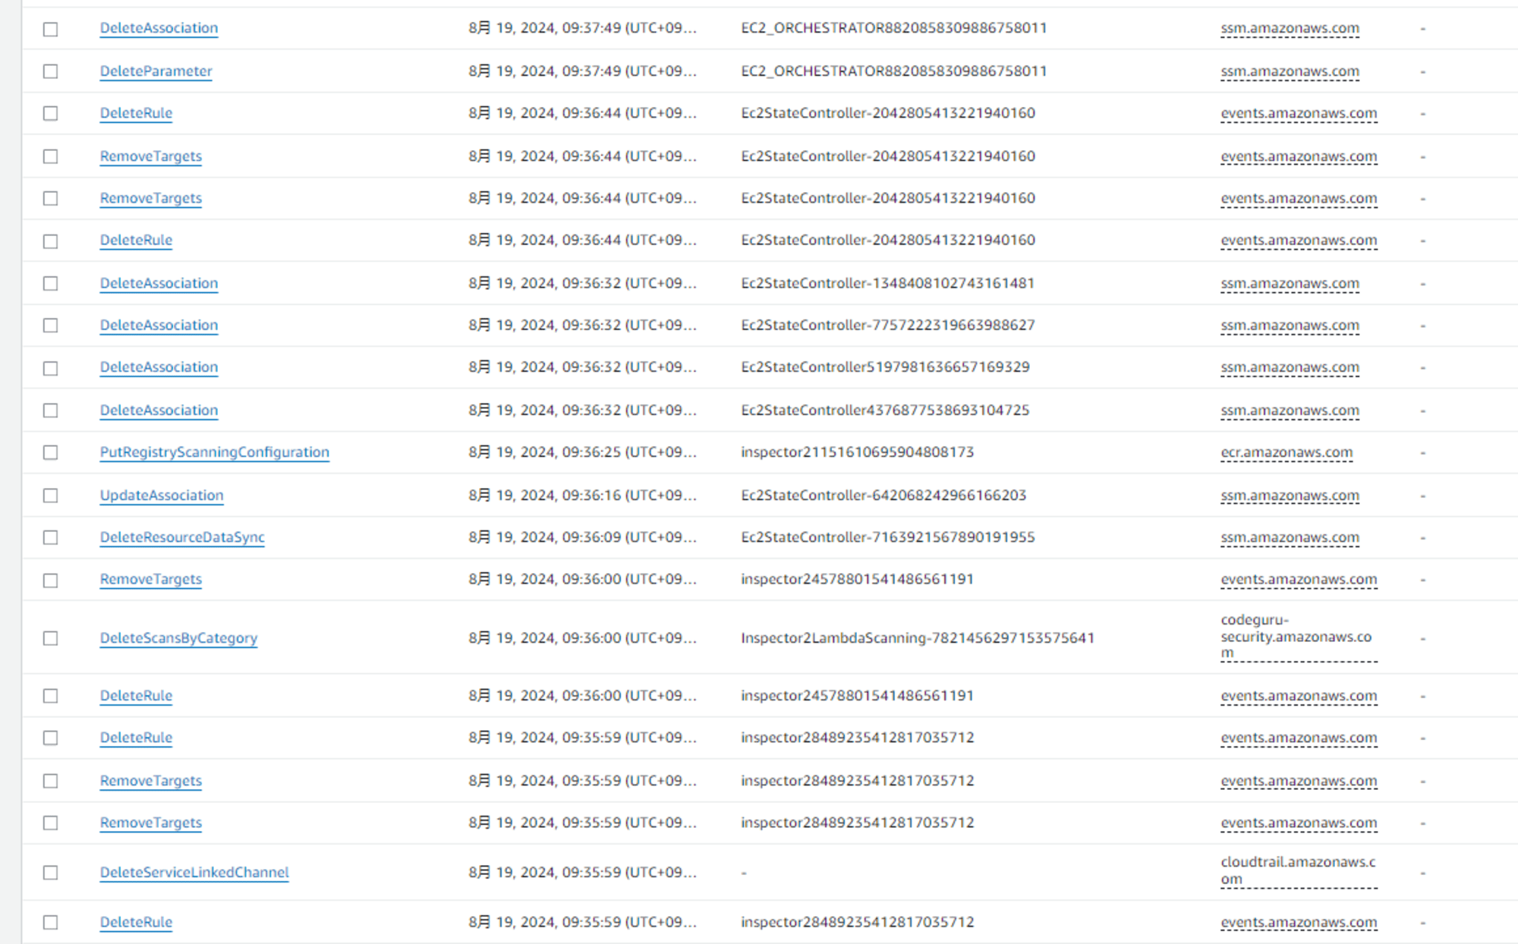Tick checkbox for DeleteAssociation by Ec2StateController-1348408102743161481
Image resolution: width=1518 pixels, height=944 pixels.
(x=51, y=283)
